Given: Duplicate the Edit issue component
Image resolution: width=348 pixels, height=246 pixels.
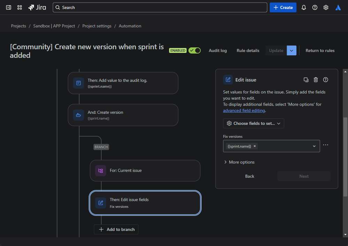Looking at the screenshot, I should pos(306,80).
